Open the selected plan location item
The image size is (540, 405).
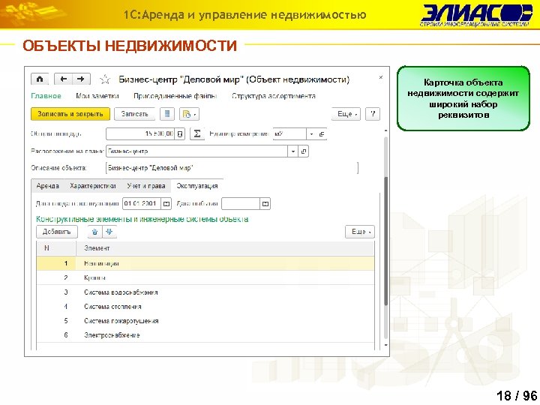[304, 151]
